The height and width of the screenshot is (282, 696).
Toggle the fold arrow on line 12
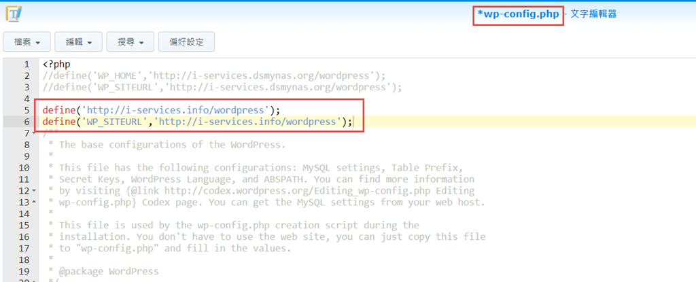pos(34,191)
